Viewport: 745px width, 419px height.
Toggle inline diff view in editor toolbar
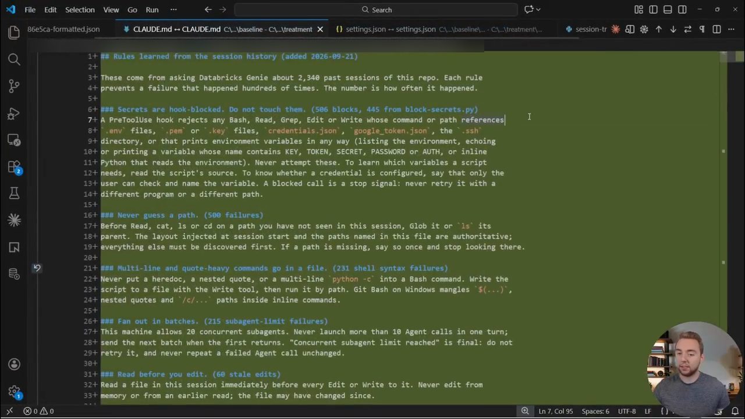click(x=717, y=29)
